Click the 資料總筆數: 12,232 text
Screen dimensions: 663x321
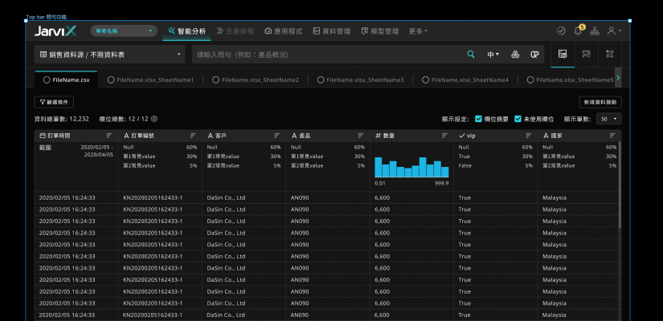point(62,119)
